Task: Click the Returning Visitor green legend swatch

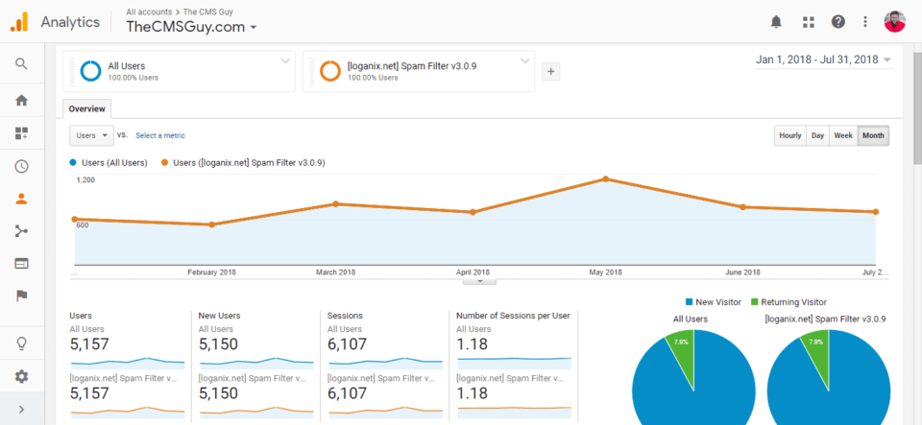Action: pos(756,302)
